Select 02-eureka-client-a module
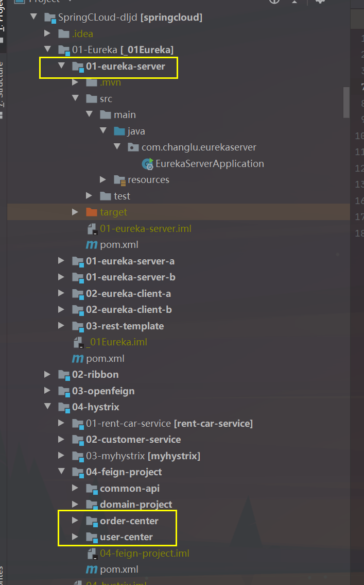 (129, 294)
